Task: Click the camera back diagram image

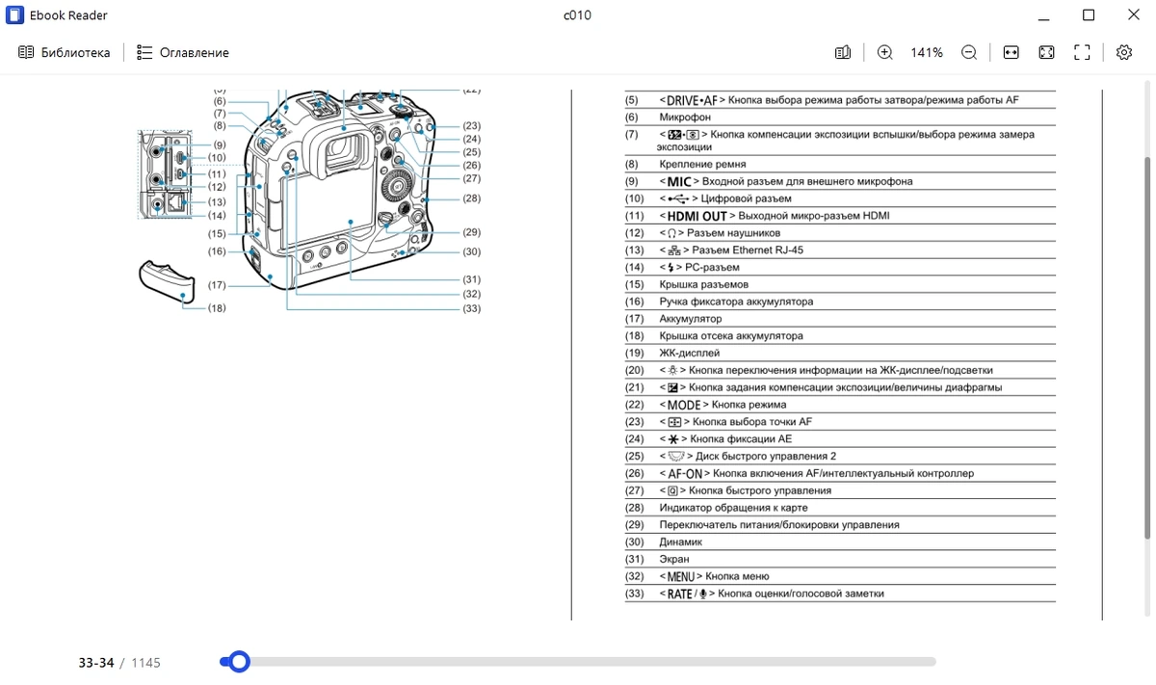Action: point(308,202)
